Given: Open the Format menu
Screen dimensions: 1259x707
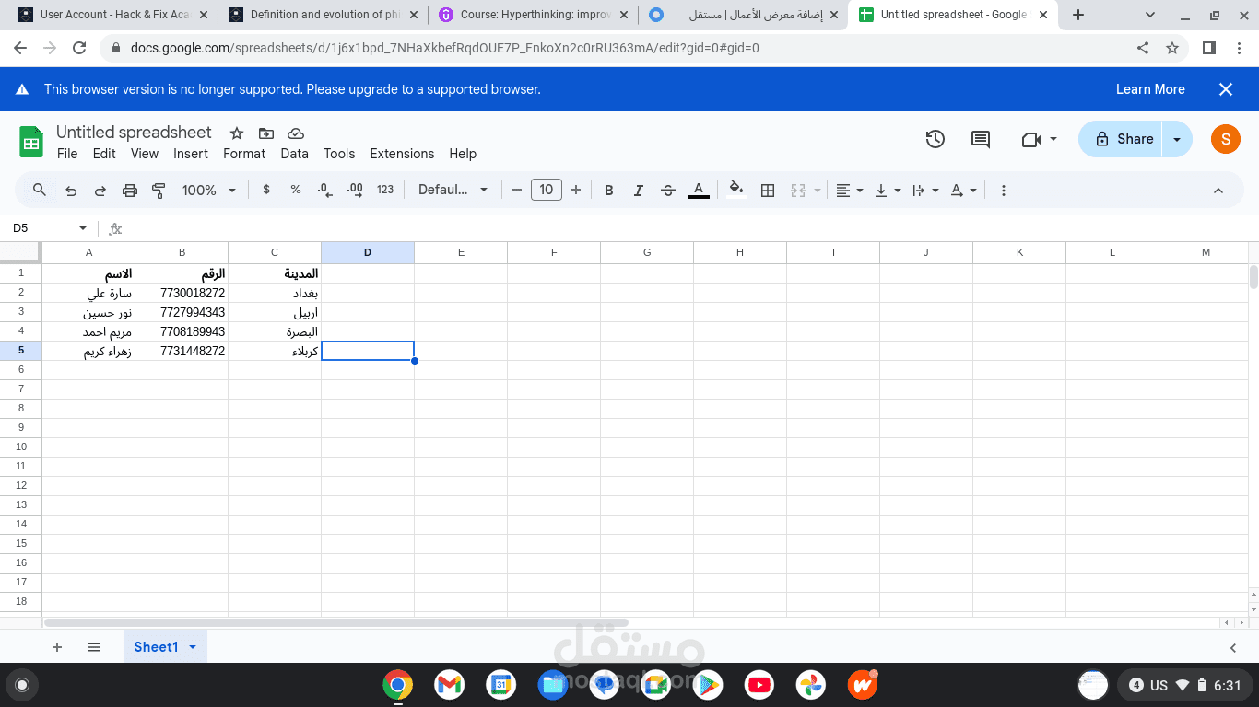Looking at the screenshot, I should tap(244, 154).
